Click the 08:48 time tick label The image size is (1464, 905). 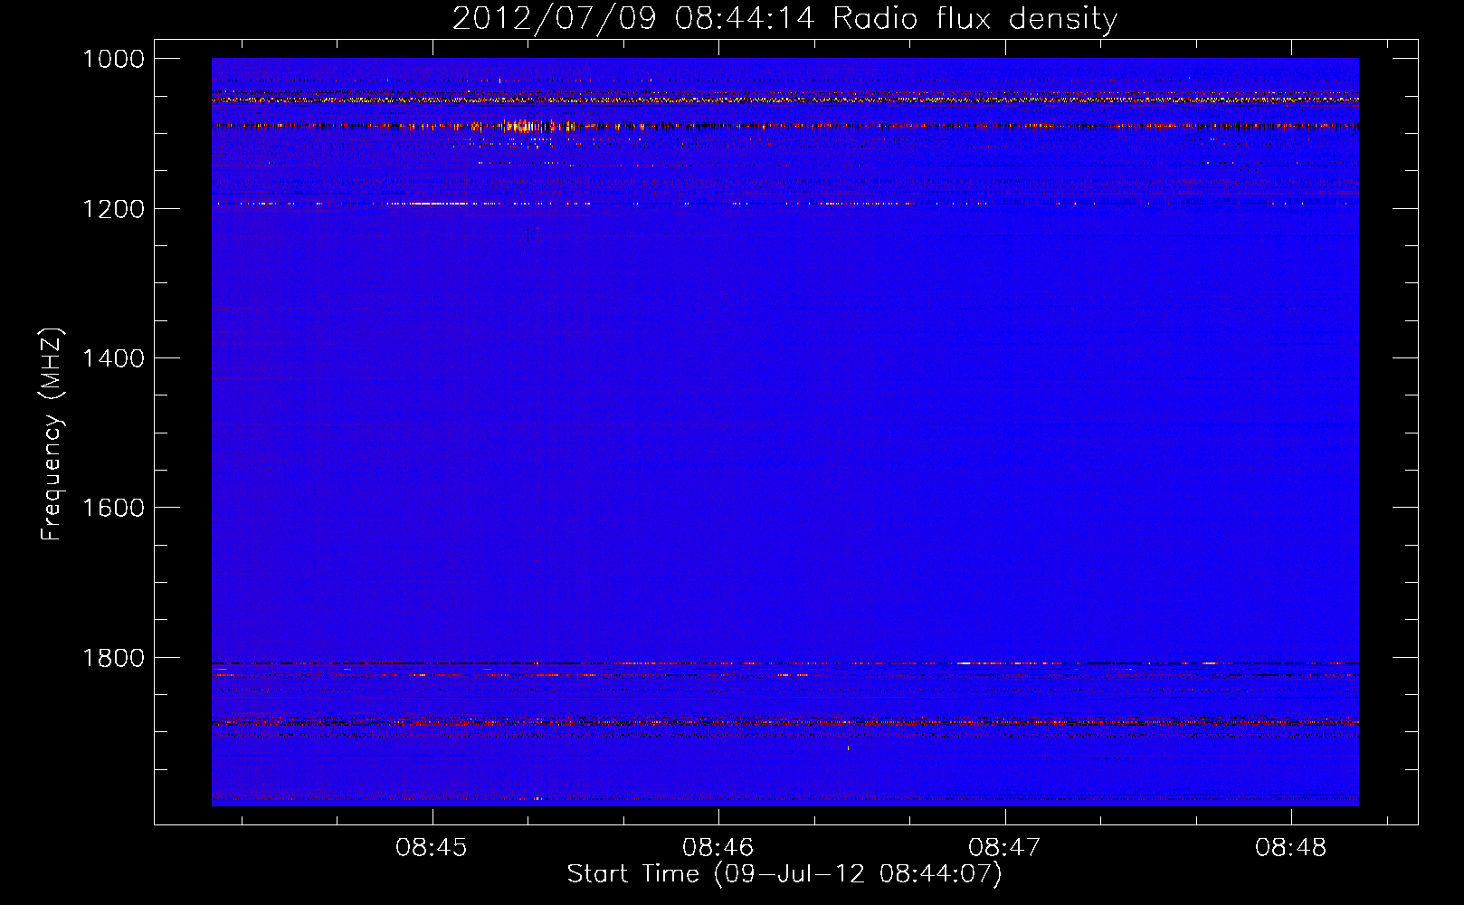point(1290,848)
